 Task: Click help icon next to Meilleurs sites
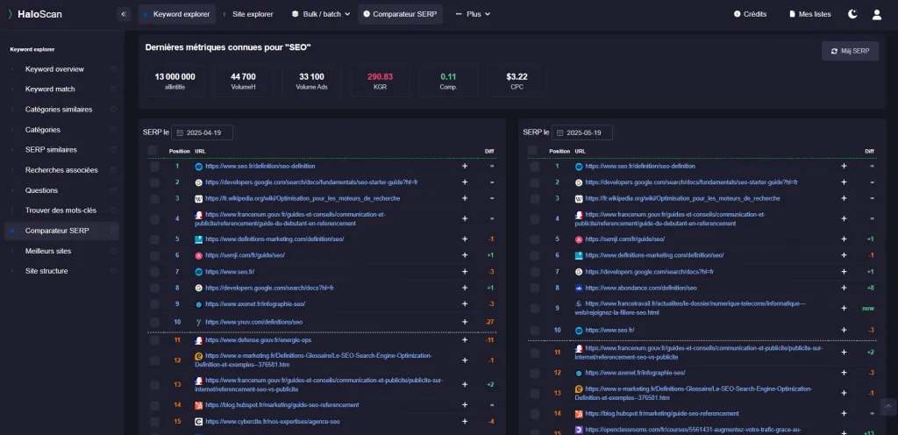tap(113, 251)
